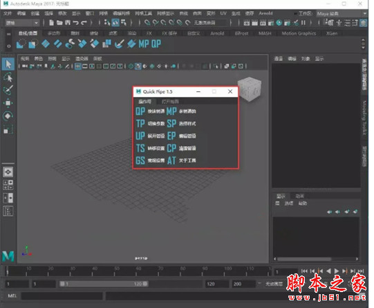Click the Undo arrow icon
374x308 pixels.
point(75,23)
